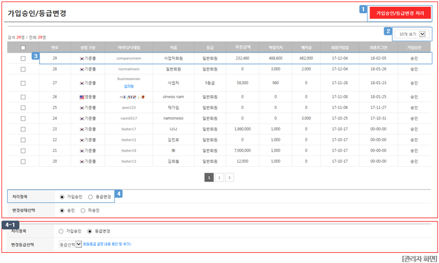
Task: Click the US flag icon in row 26
Action: 82,97
